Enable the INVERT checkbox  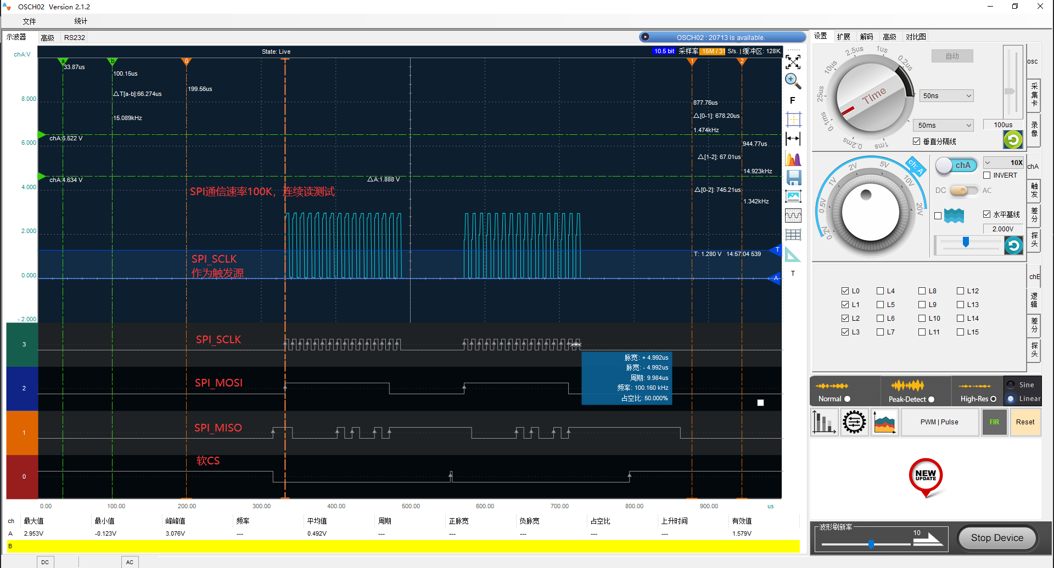tap(986, 175)
